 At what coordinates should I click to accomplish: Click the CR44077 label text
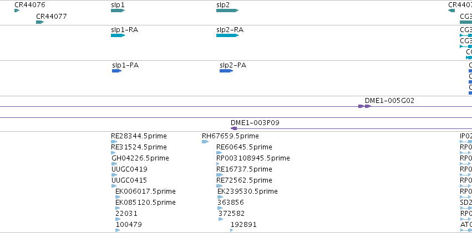tap(52, 17)
